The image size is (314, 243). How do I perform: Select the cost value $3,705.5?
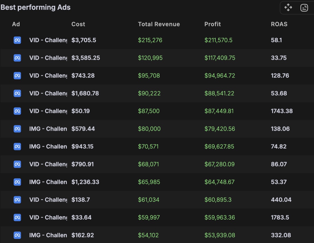84,40
